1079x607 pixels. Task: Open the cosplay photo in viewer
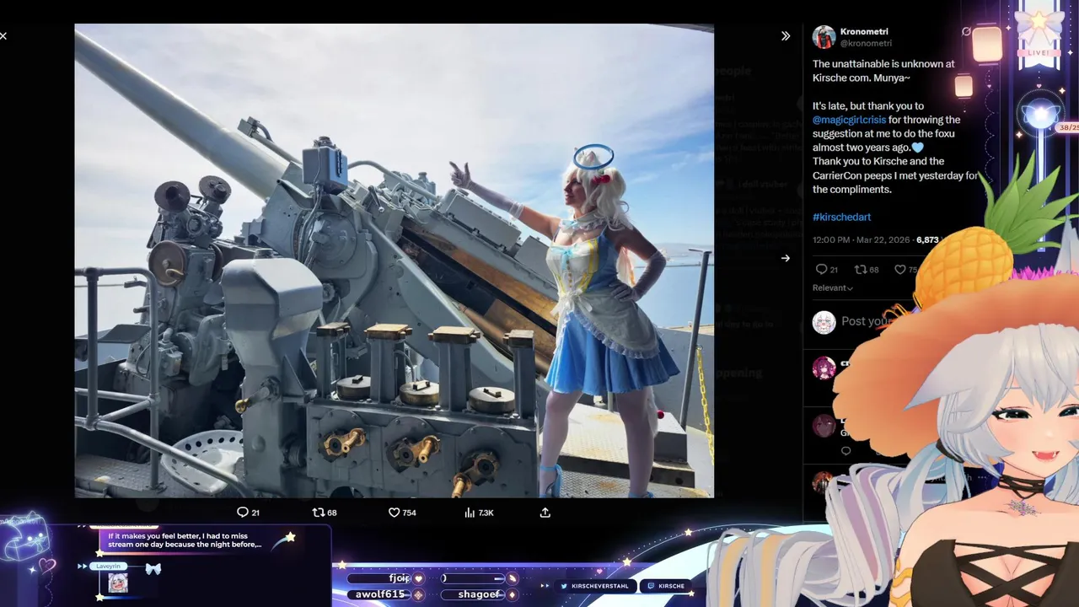tap(394, 260)
